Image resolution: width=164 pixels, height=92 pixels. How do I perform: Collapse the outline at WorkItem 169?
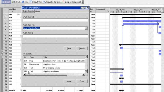pyautogui.click(x=18, y=15)
